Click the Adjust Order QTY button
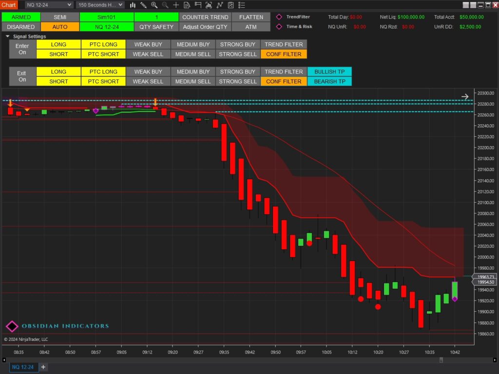Image resolution: width=499 pixels, height=374 pixels. point(205,27)
